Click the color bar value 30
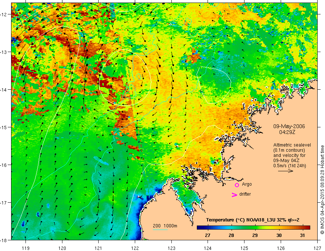The image size is (325, 251). pos(279,235)
